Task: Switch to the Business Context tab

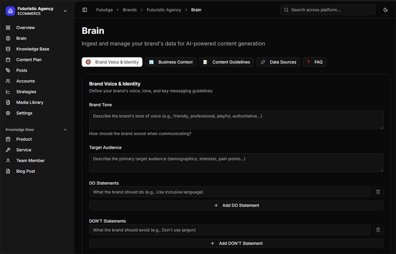Action: tap(171, 62)
